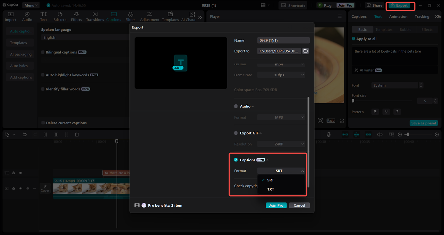Open the Stickers panel

pyautogui.click(x=60, y=17)
